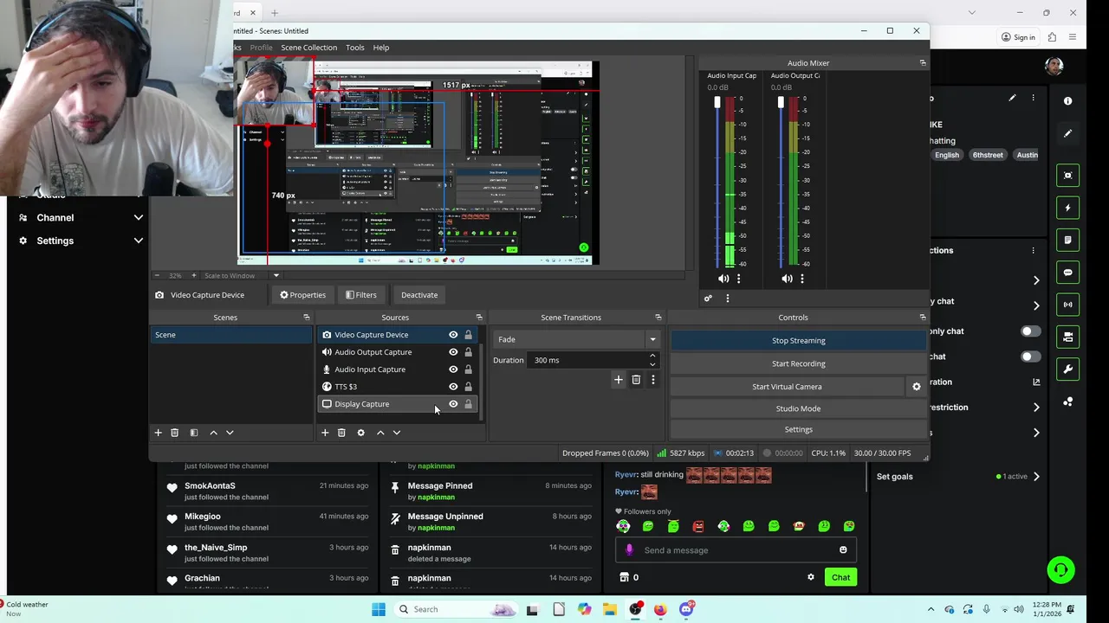
Task: Toggle visibility of Display Capture source
Action: coord(453,404)
